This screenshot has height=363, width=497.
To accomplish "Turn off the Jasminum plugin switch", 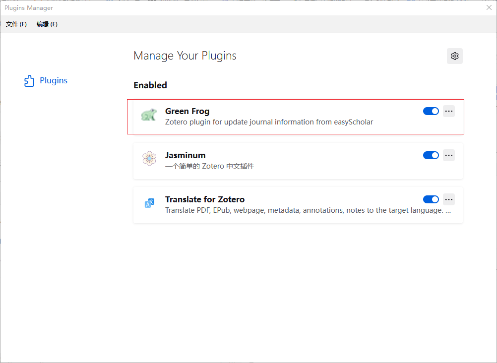I will coord(431,155).
